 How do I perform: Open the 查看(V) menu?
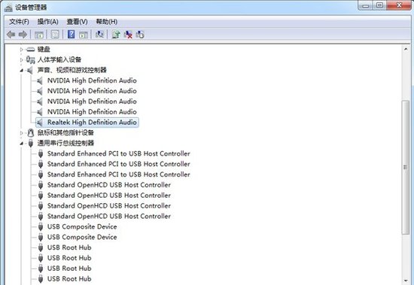pyautogui.click(x=77, y=22)
